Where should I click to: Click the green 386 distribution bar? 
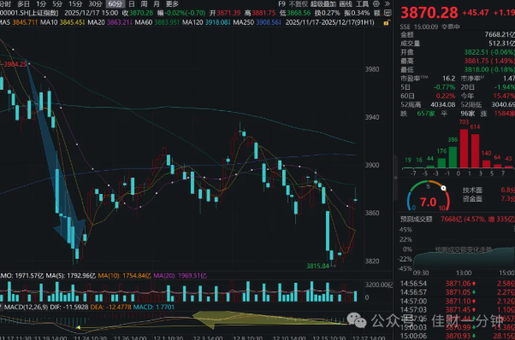453,157
